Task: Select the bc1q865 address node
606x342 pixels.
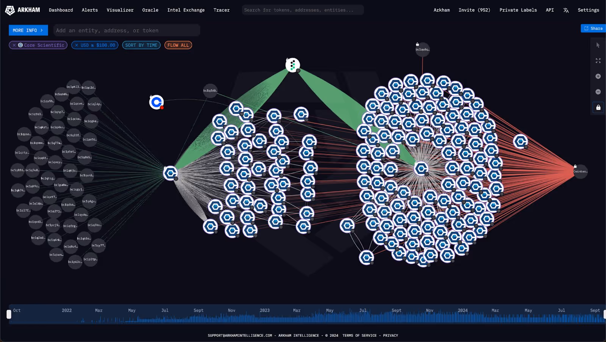Action: (x=84, y=157)
